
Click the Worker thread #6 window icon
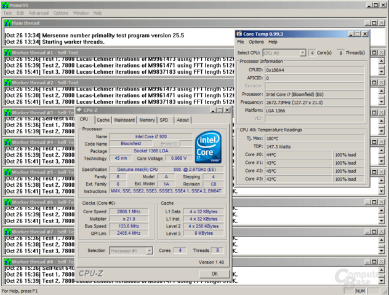tap(7, 202)
